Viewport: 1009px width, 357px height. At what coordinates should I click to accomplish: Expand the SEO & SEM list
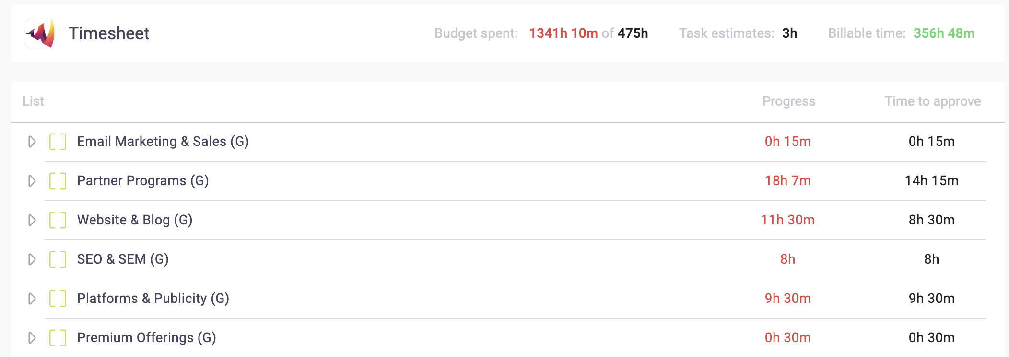pos(32,259)
